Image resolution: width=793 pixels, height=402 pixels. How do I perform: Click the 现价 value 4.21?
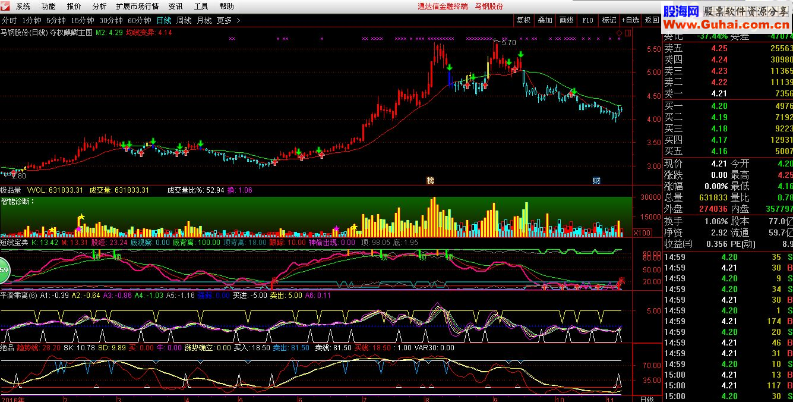pyautogui.click(x=719, y=164)
